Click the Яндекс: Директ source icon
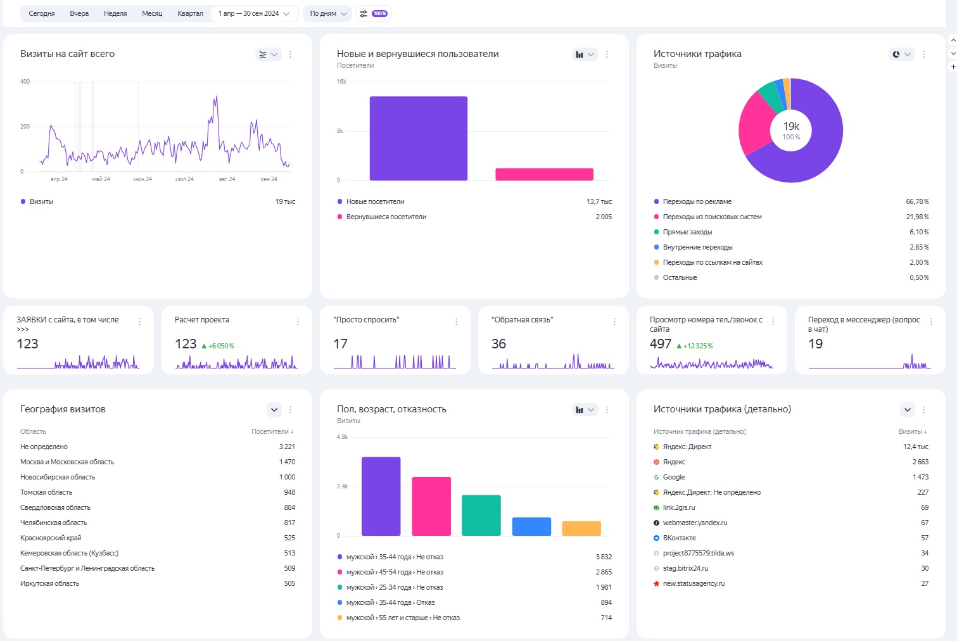The image size is (957, 641). (657, 447)
